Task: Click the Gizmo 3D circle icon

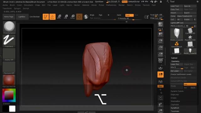Action: point(79,17)
